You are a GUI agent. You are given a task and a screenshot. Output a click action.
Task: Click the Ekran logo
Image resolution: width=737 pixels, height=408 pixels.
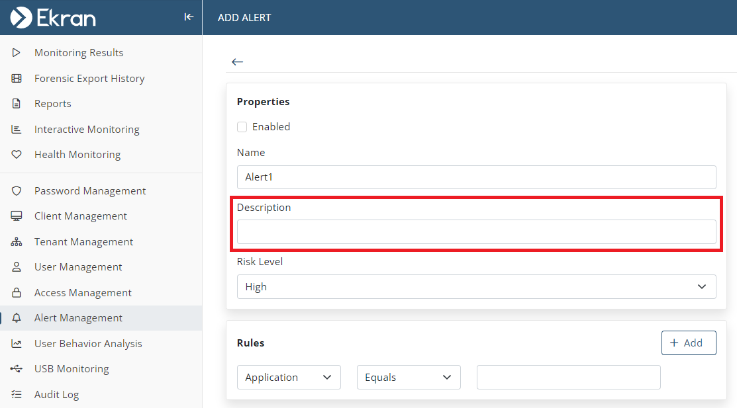(x=53, y=17)
